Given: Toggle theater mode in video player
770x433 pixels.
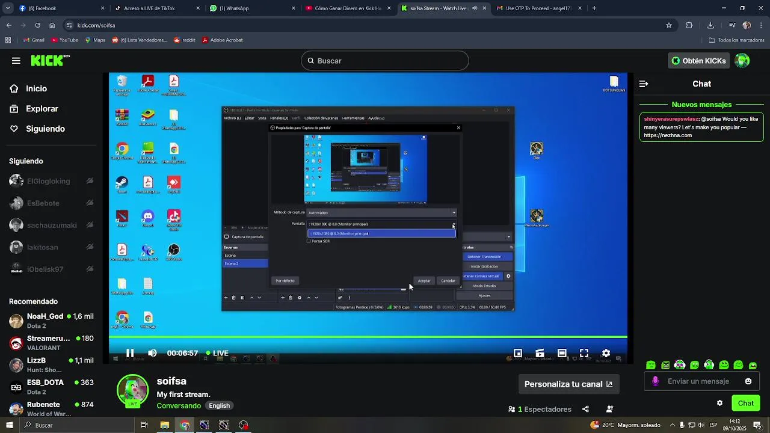Looking at the screenshot, I should [562, 353].
